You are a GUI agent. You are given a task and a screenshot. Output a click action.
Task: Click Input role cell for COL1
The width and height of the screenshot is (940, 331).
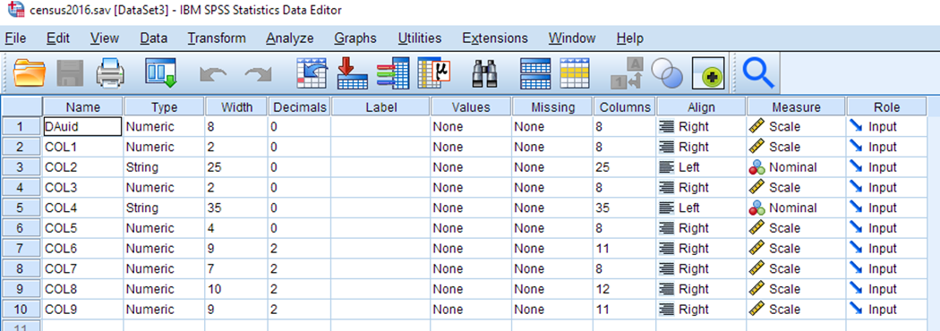click(886, 147)
